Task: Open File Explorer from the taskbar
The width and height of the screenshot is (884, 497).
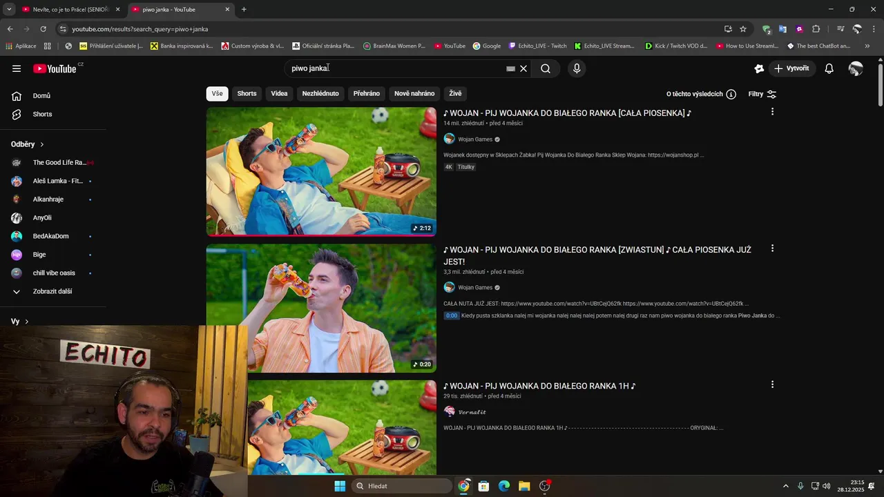Action: (524, 486)
